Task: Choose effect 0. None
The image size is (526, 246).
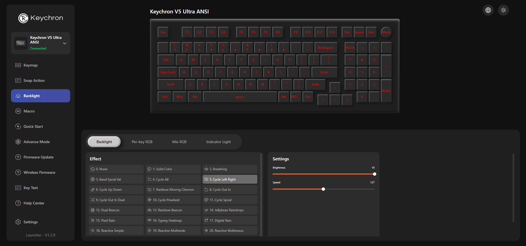Action: pyautogui.click(x=116, y=169)
